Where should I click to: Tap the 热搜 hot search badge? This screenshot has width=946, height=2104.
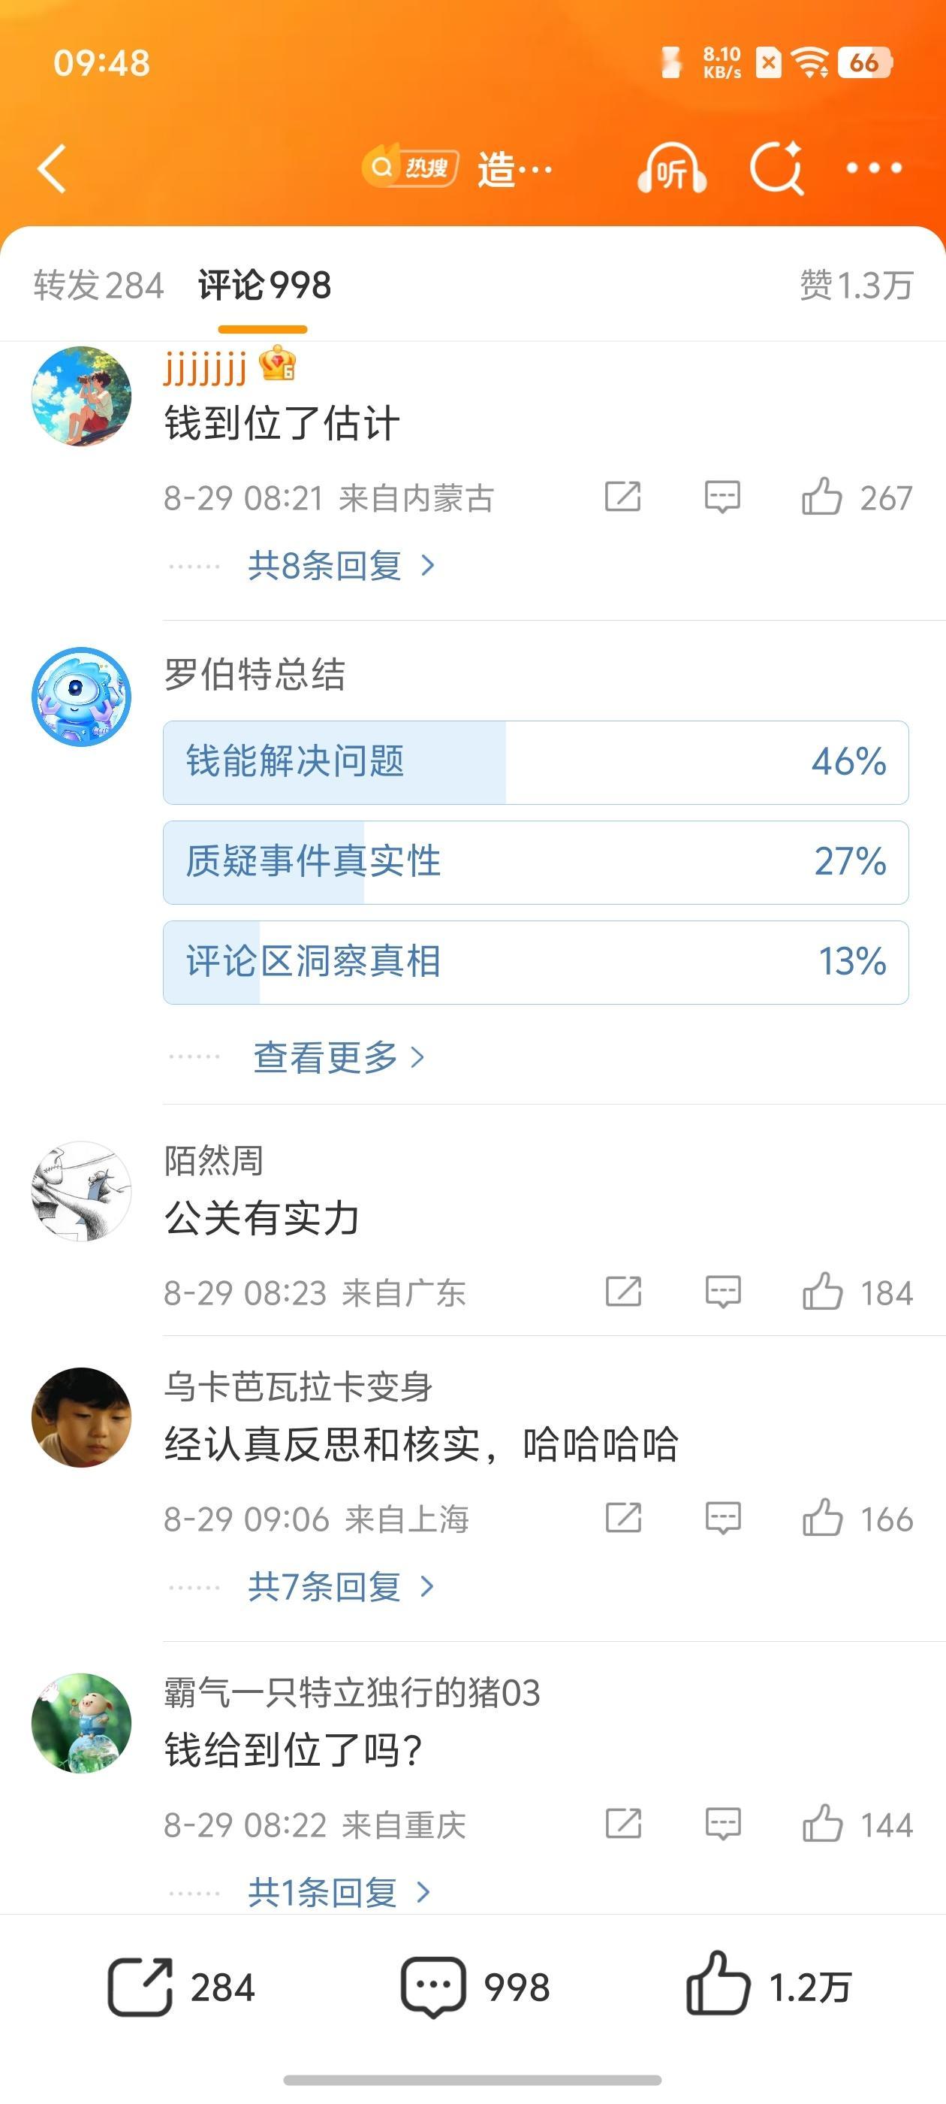click(410, 168)
